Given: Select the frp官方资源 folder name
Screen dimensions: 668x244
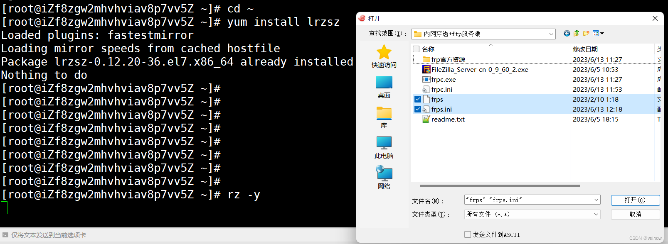Looking at the screenshot, I should tap(448, 59).
